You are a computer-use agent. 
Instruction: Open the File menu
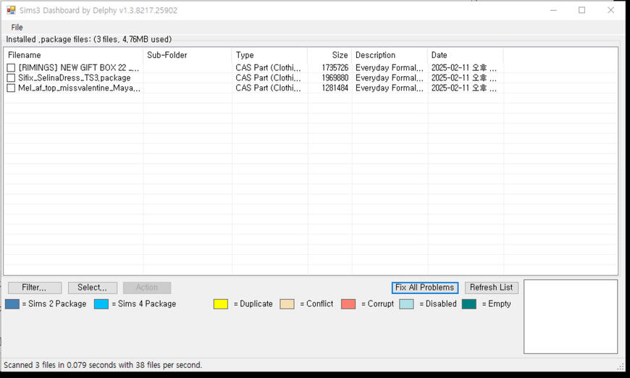pos(17,28)
